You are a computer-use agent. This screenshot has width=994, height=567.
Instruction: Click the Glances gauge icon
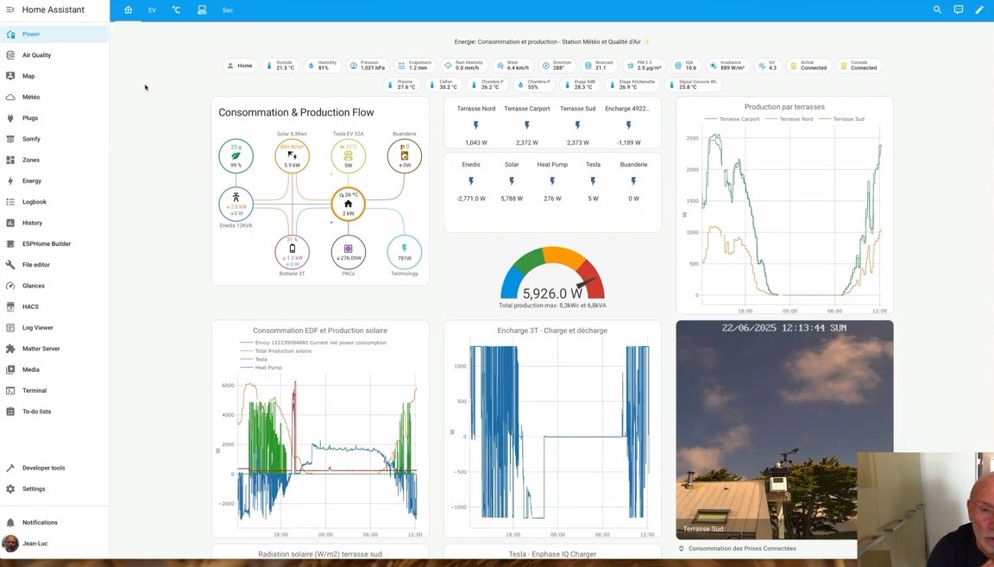10,286
